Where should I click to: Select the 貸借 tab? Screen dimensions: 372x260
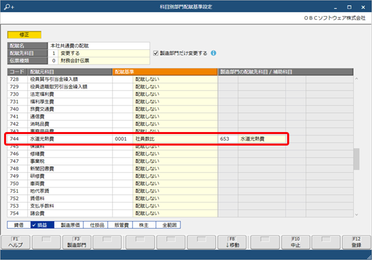19,225
